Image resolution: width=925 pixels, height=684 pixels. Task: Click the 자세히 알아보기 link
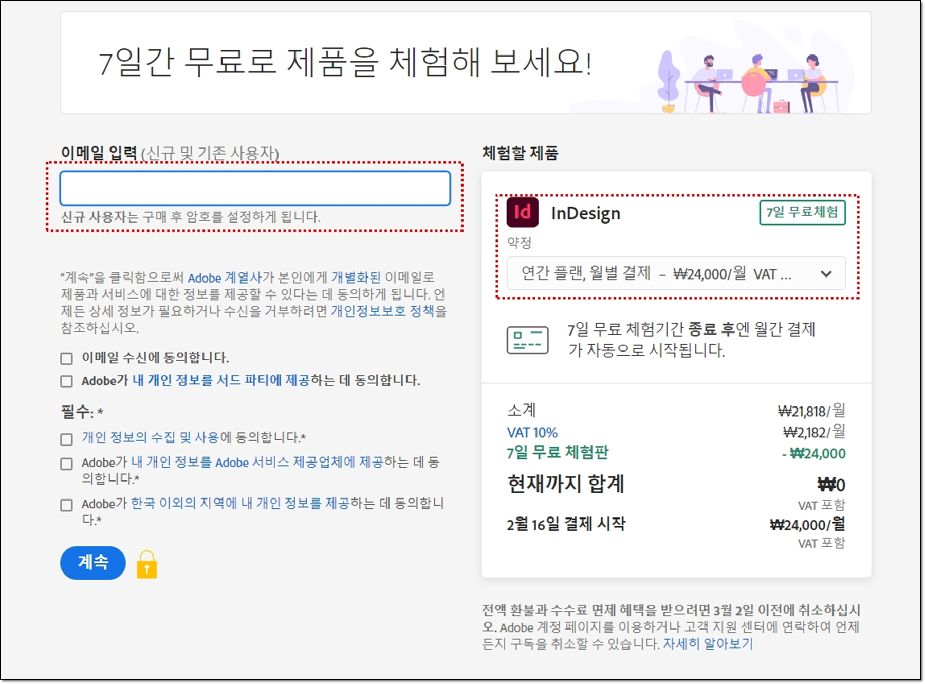[708, 643]
